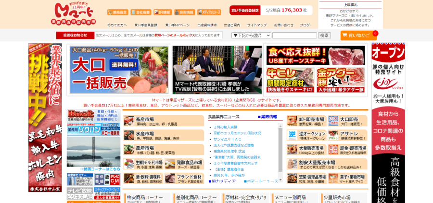Expand the 下記から選択 search dropdown
Viewport: 433px width, 203px height.
[x=251, y=36]
